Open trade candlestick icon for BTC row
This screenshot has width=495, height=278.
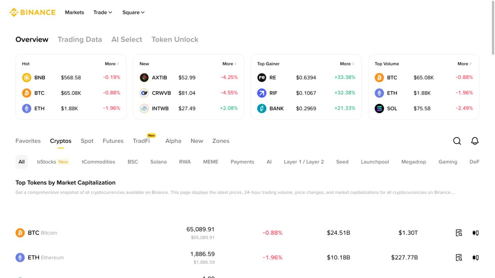click(x=476, y=233)
